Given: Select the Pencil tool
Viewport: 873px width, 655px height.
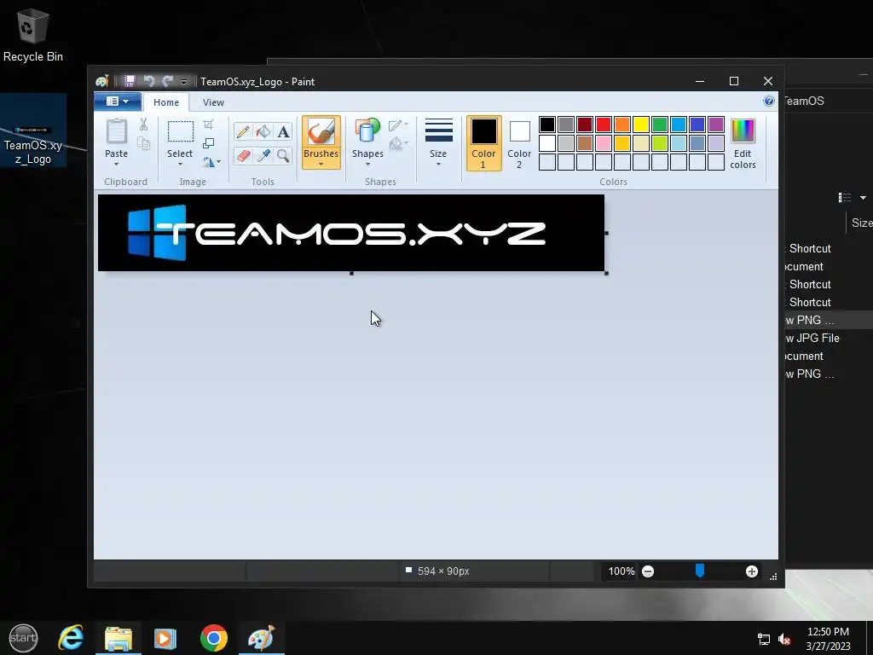Looking at the screenshot, I should click(242, 131).
